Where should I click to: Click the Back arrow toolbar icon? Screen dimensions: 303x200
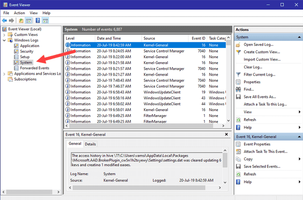point(4,20)
